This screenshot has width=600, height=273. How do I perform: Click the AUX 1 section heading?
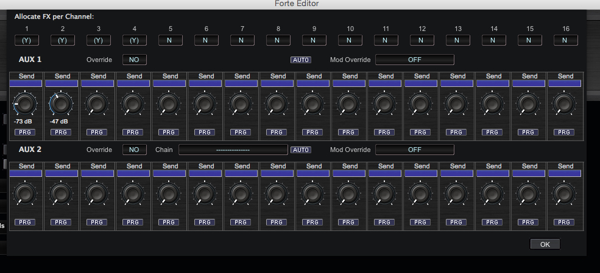pyautogui.click(x=30, y=60)
